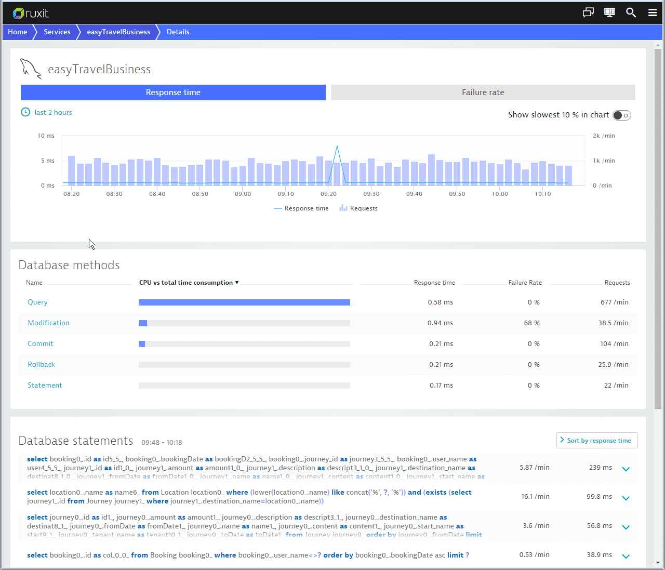Open search with the magnifier icon
Screen dimensions: 665x570
(631, 12)
